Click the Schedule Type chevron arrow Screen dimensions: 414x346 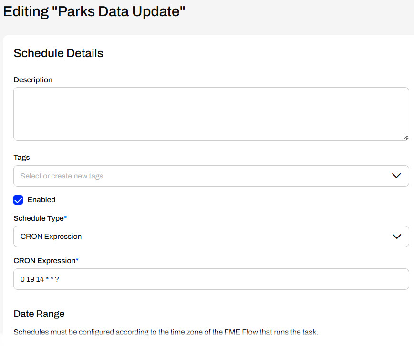396,237
